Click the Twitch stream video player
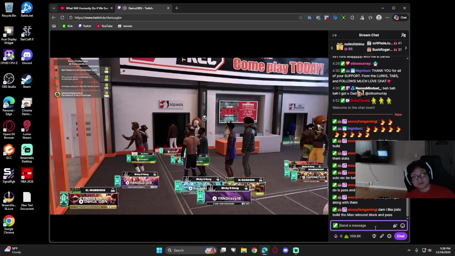The image size is (455, 256). pos(189,136)
